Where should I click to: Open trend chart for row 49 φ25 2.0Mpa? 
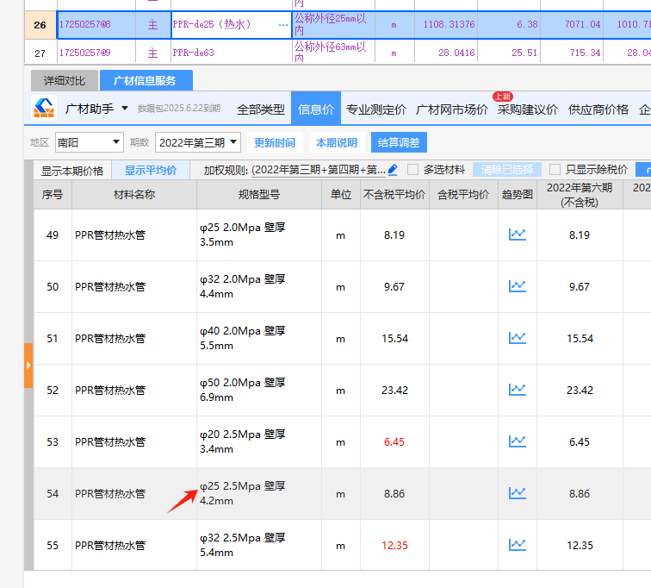click(518, 235)
